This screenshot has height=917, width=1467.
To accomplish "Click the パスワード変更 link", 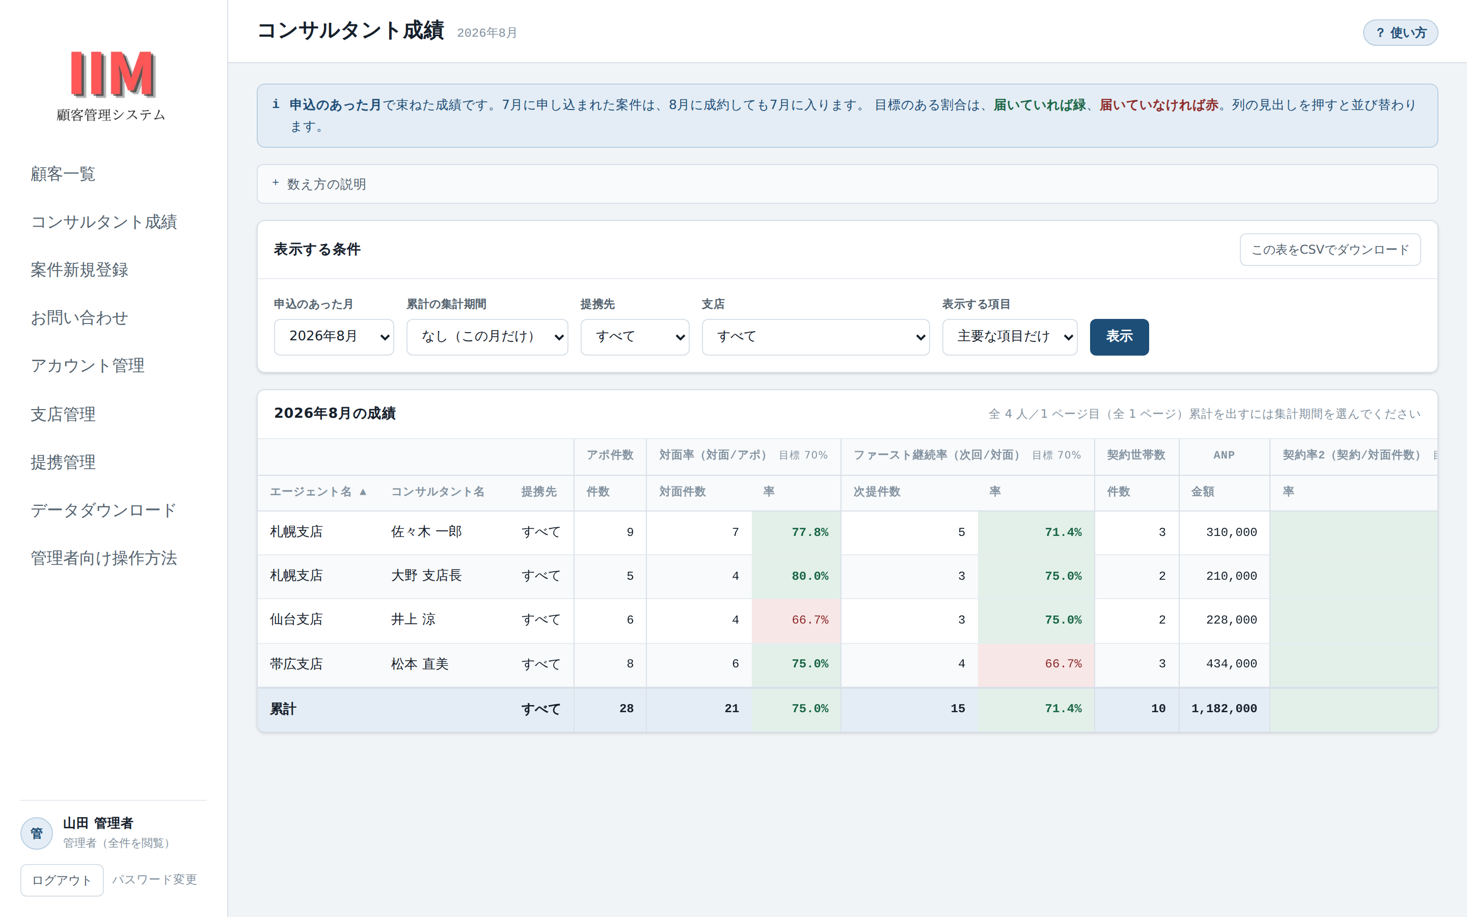I will click(x=154, y=879).
